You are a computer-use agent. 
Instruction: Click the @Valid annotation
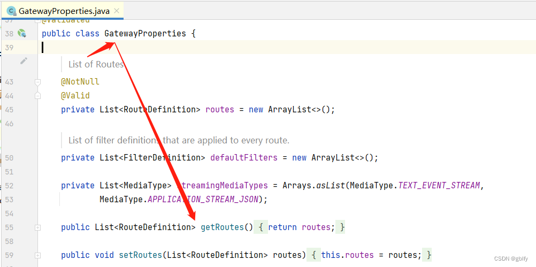pos(75,95)
